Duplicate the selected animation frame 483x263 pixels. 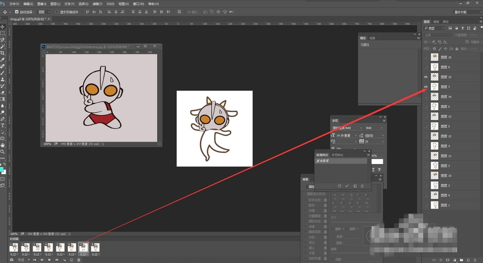click(x=72, y=260)
